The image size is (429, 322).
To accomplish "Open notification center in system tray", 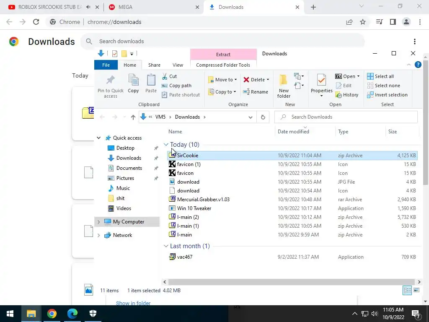I will click(416, 314).
